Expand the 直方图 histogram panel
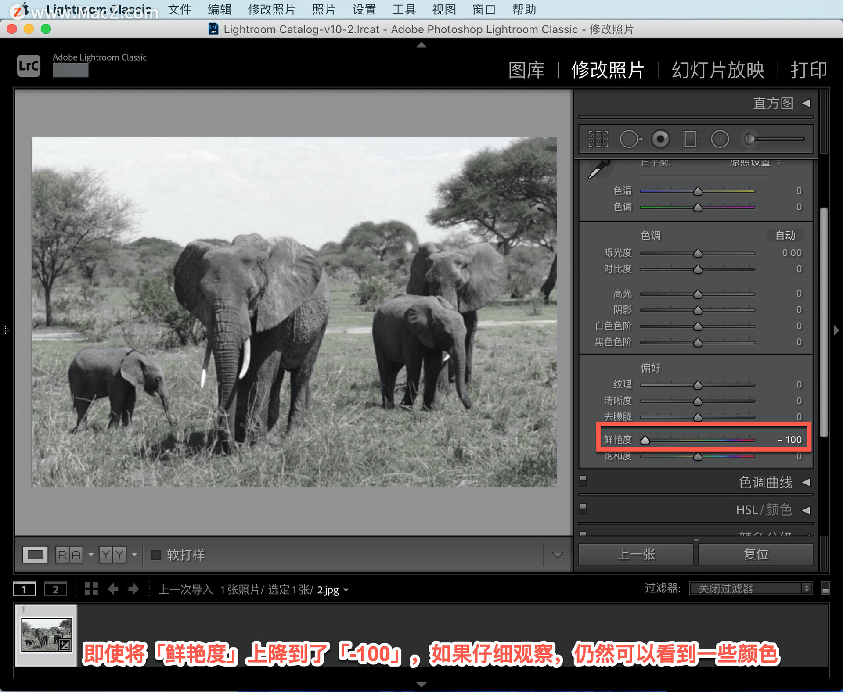This screenshot has width=843, height=692. [x=806, y=104]
